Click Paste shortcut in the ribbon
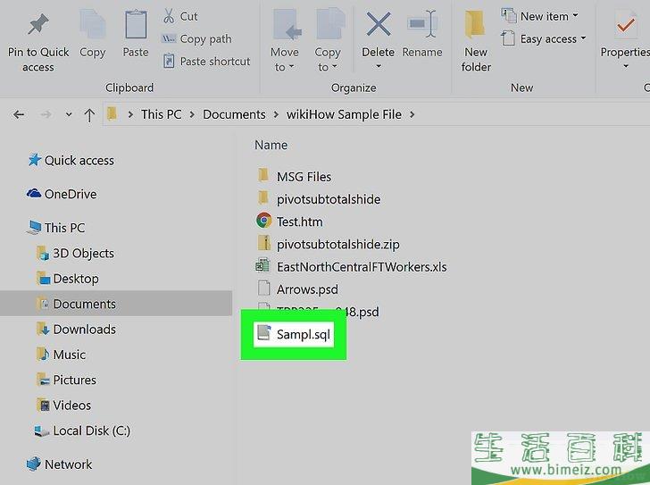Screen dimensions: 650x485 tap(206, 62)
